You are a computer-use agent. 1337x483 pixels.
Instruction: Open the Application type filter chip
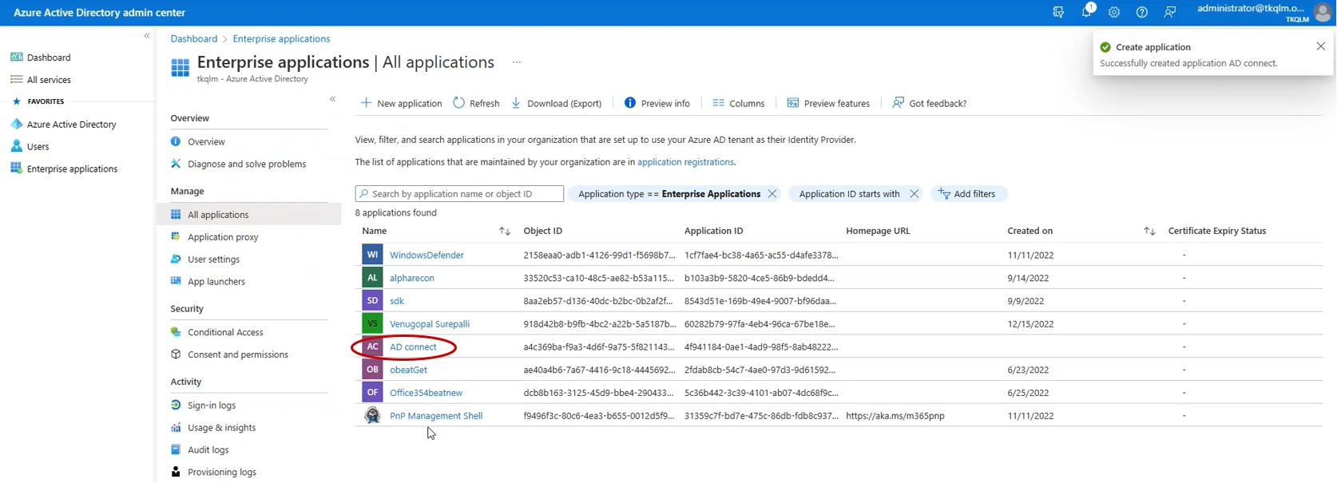[669, 194]
